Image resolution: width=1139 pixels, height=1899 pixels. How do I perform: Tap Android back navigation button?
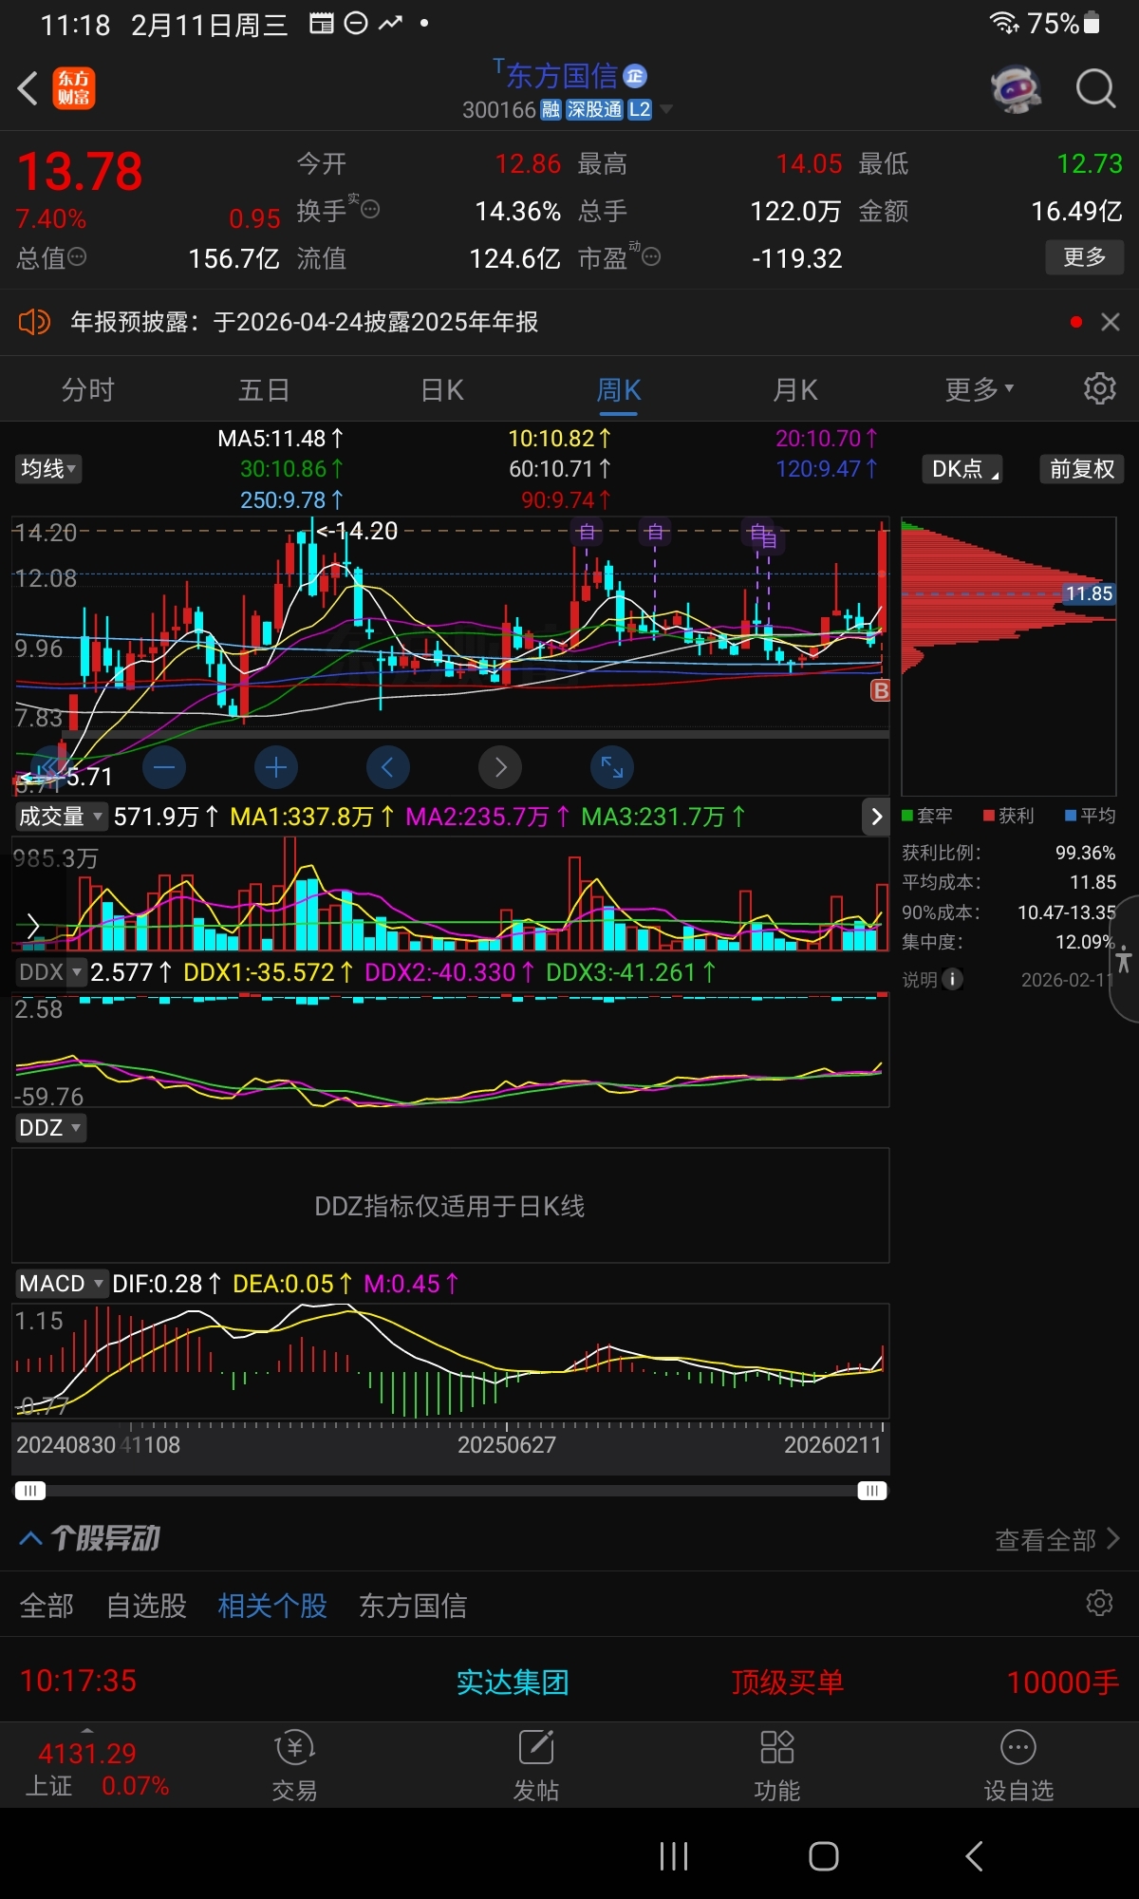click(974, 1856)
